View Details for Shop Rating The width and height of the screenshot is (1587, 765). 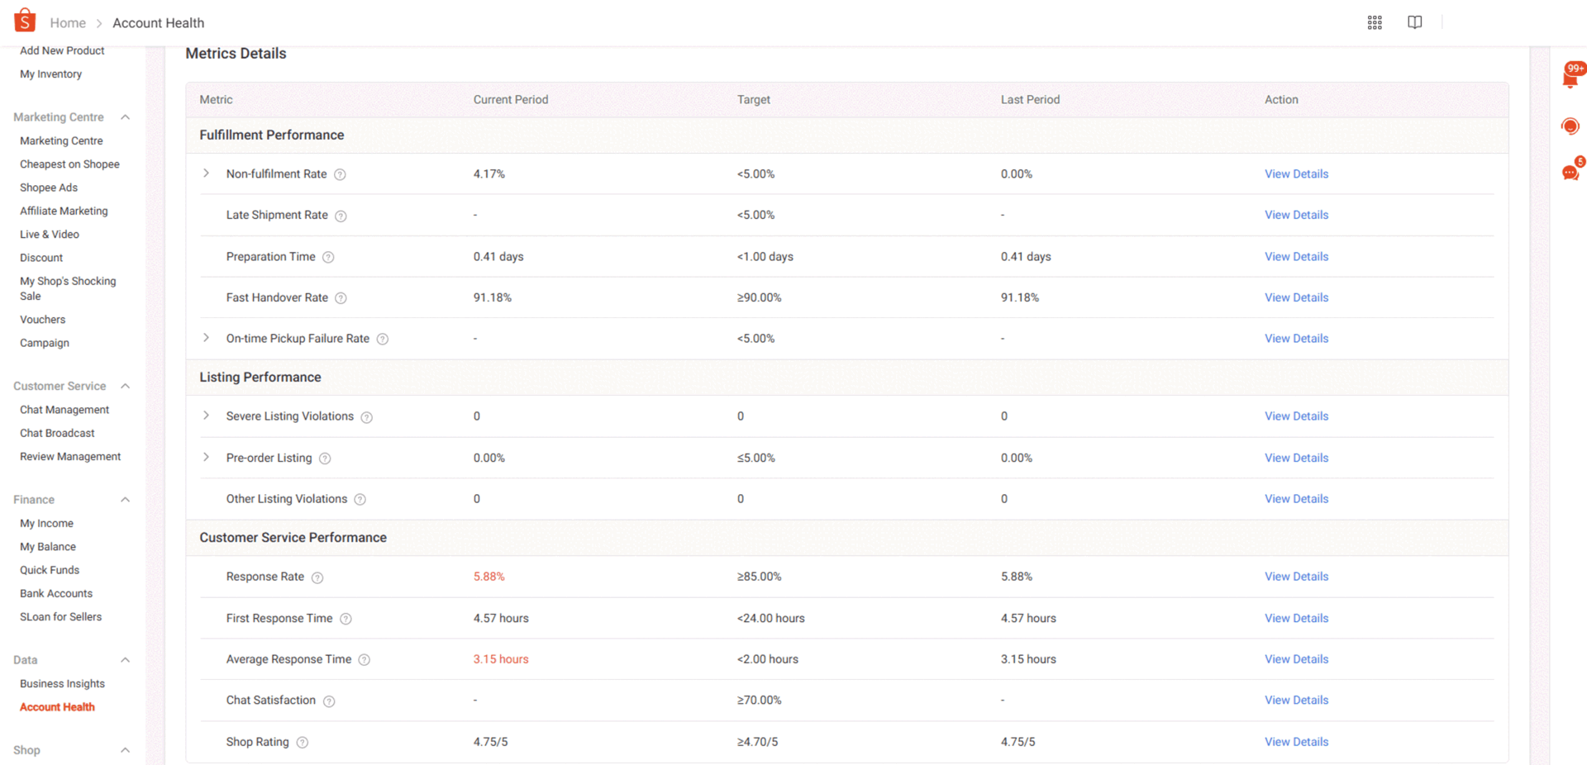tap(1296, 742)
